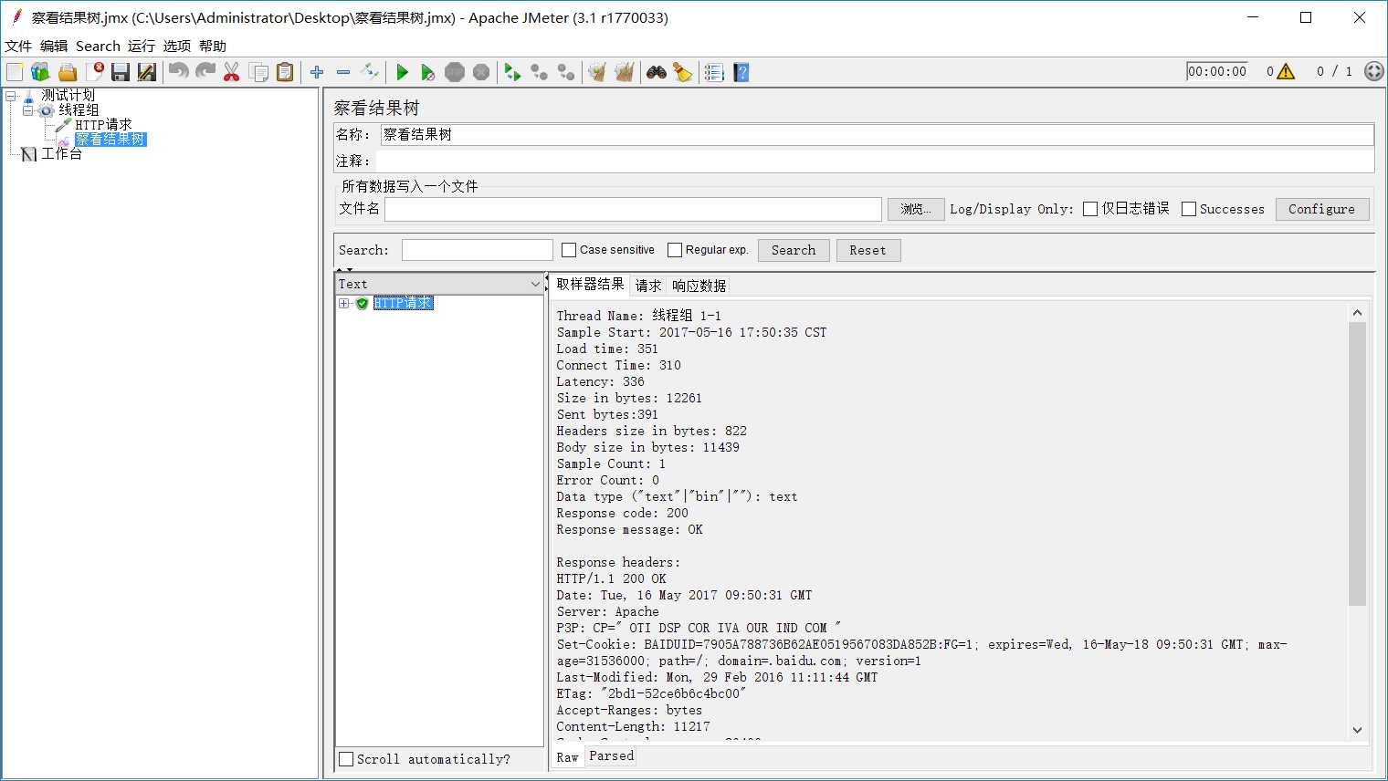The width and height of the screenshot is (1388, 781).
Task: Open the 选项 menu
Action: [177, 46]
